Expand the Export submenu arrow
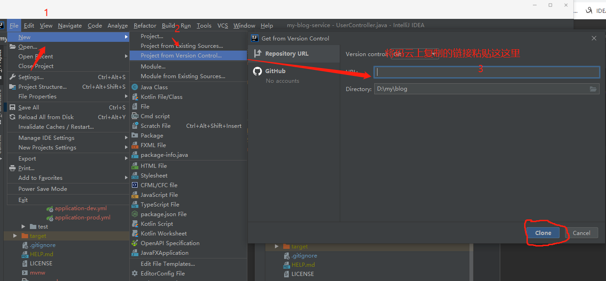The image size is (606, 281). coord(126,159)
